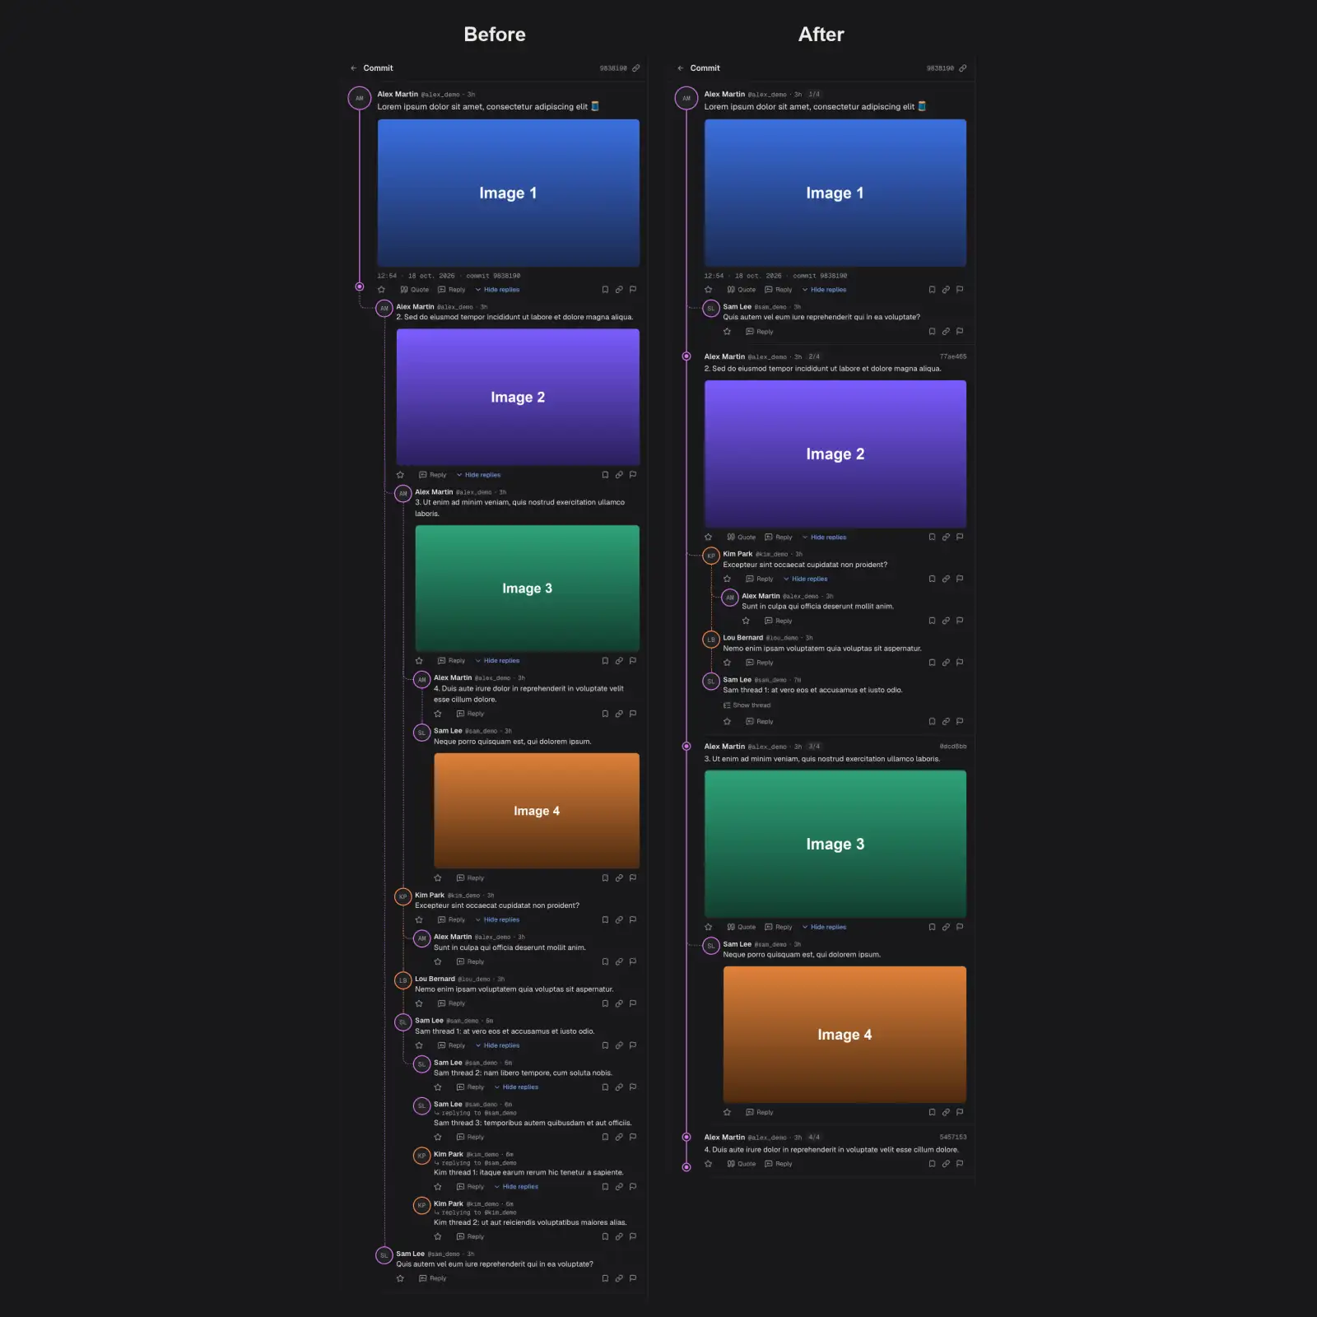Star Kim Park's 'Excepteur' comment in After panel
The width and height of the screenshot is (1317, 1317).
pyautogui.click(x=728, y=579)
